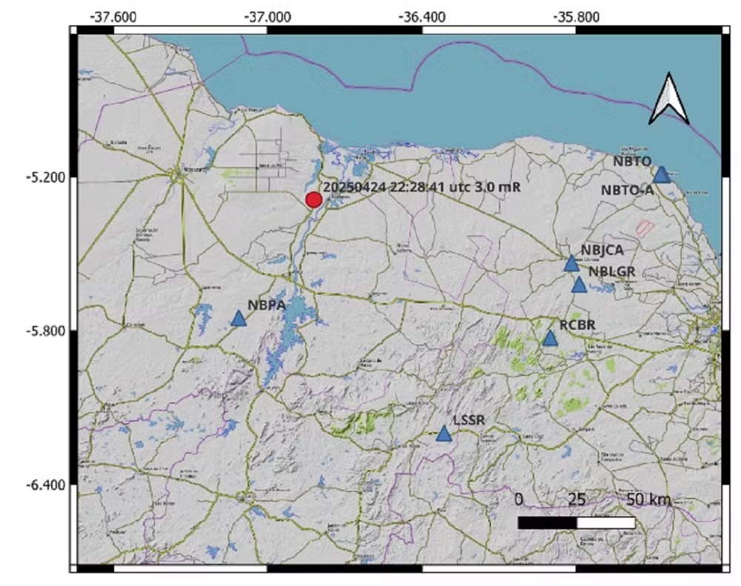Click the scale bar white segment

click(606, 523)
